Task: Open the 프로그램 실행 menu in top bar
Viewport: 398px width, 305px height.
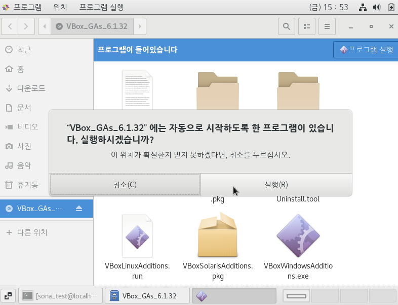Action: coord(102,7)
